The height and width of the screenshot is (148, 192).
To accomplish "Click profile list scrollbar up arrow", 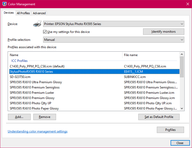I will 182,54.
